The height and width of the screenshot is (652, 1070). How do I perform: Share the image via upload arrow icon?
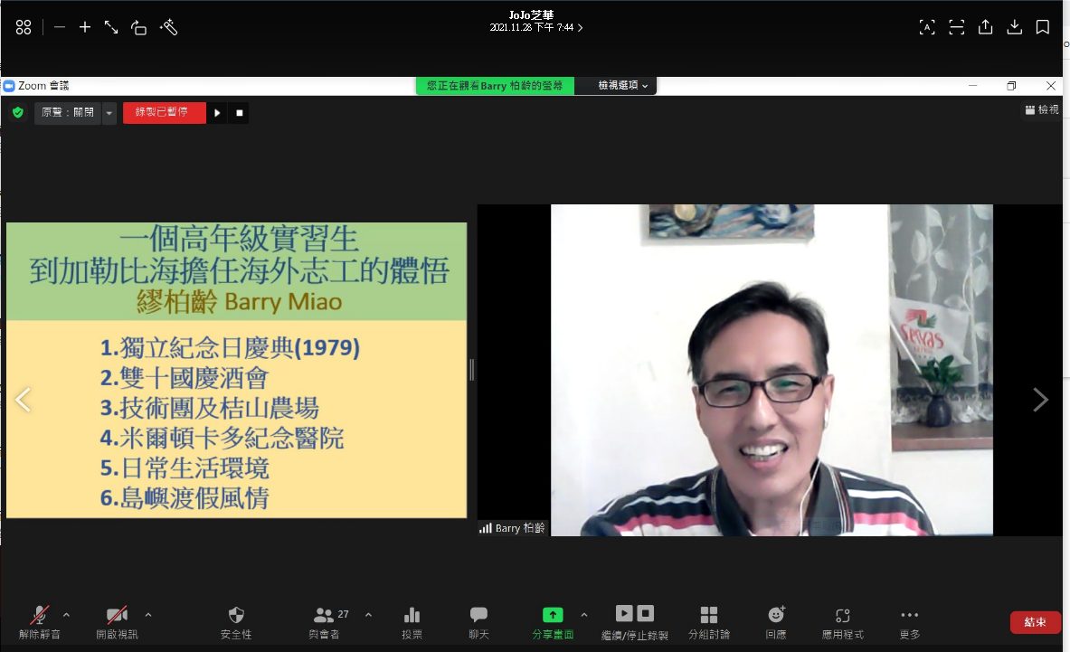pyautogui.click(x=985, y=27)
